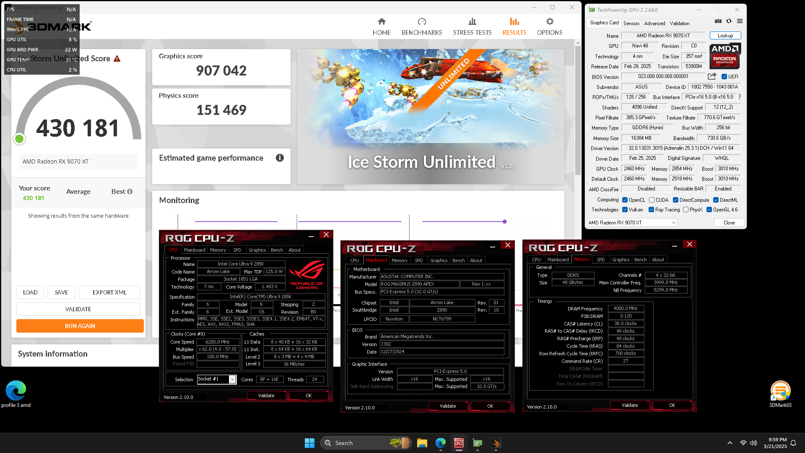The height and width of the screenshot is (453, 805).
Task: Show hidden system tray icons chevron
Action: point(730,443)
